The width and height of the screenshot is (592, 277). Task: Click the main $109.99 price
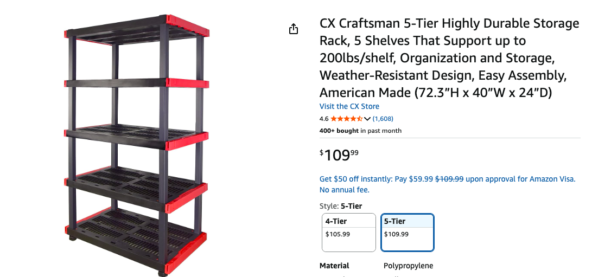[x=339, y=155]
